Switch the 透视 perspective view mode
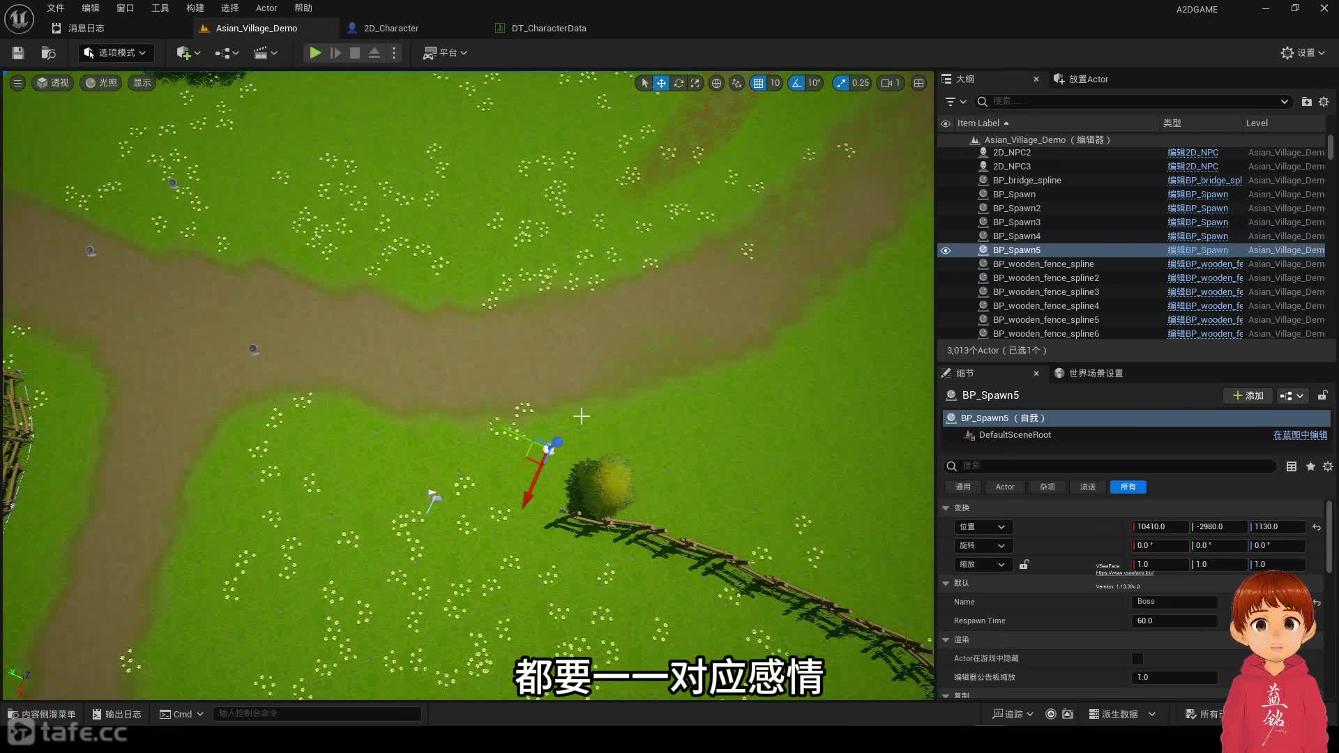 53,83
